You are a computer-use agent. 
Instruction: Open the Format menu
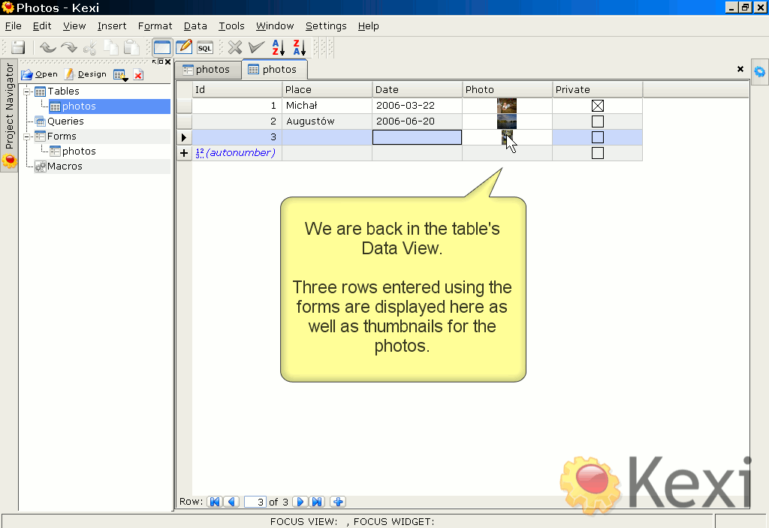tap(155, 25)
